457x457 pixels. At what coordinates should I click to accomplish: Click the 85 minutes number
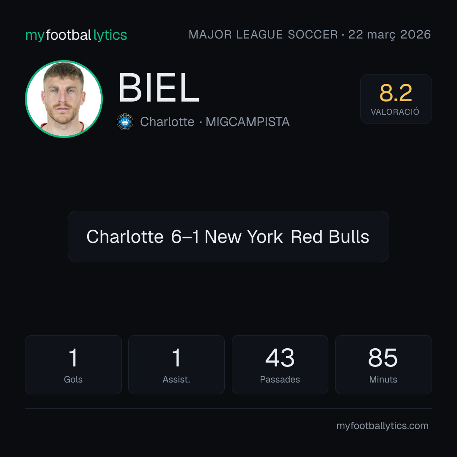(x=383, y=358)
